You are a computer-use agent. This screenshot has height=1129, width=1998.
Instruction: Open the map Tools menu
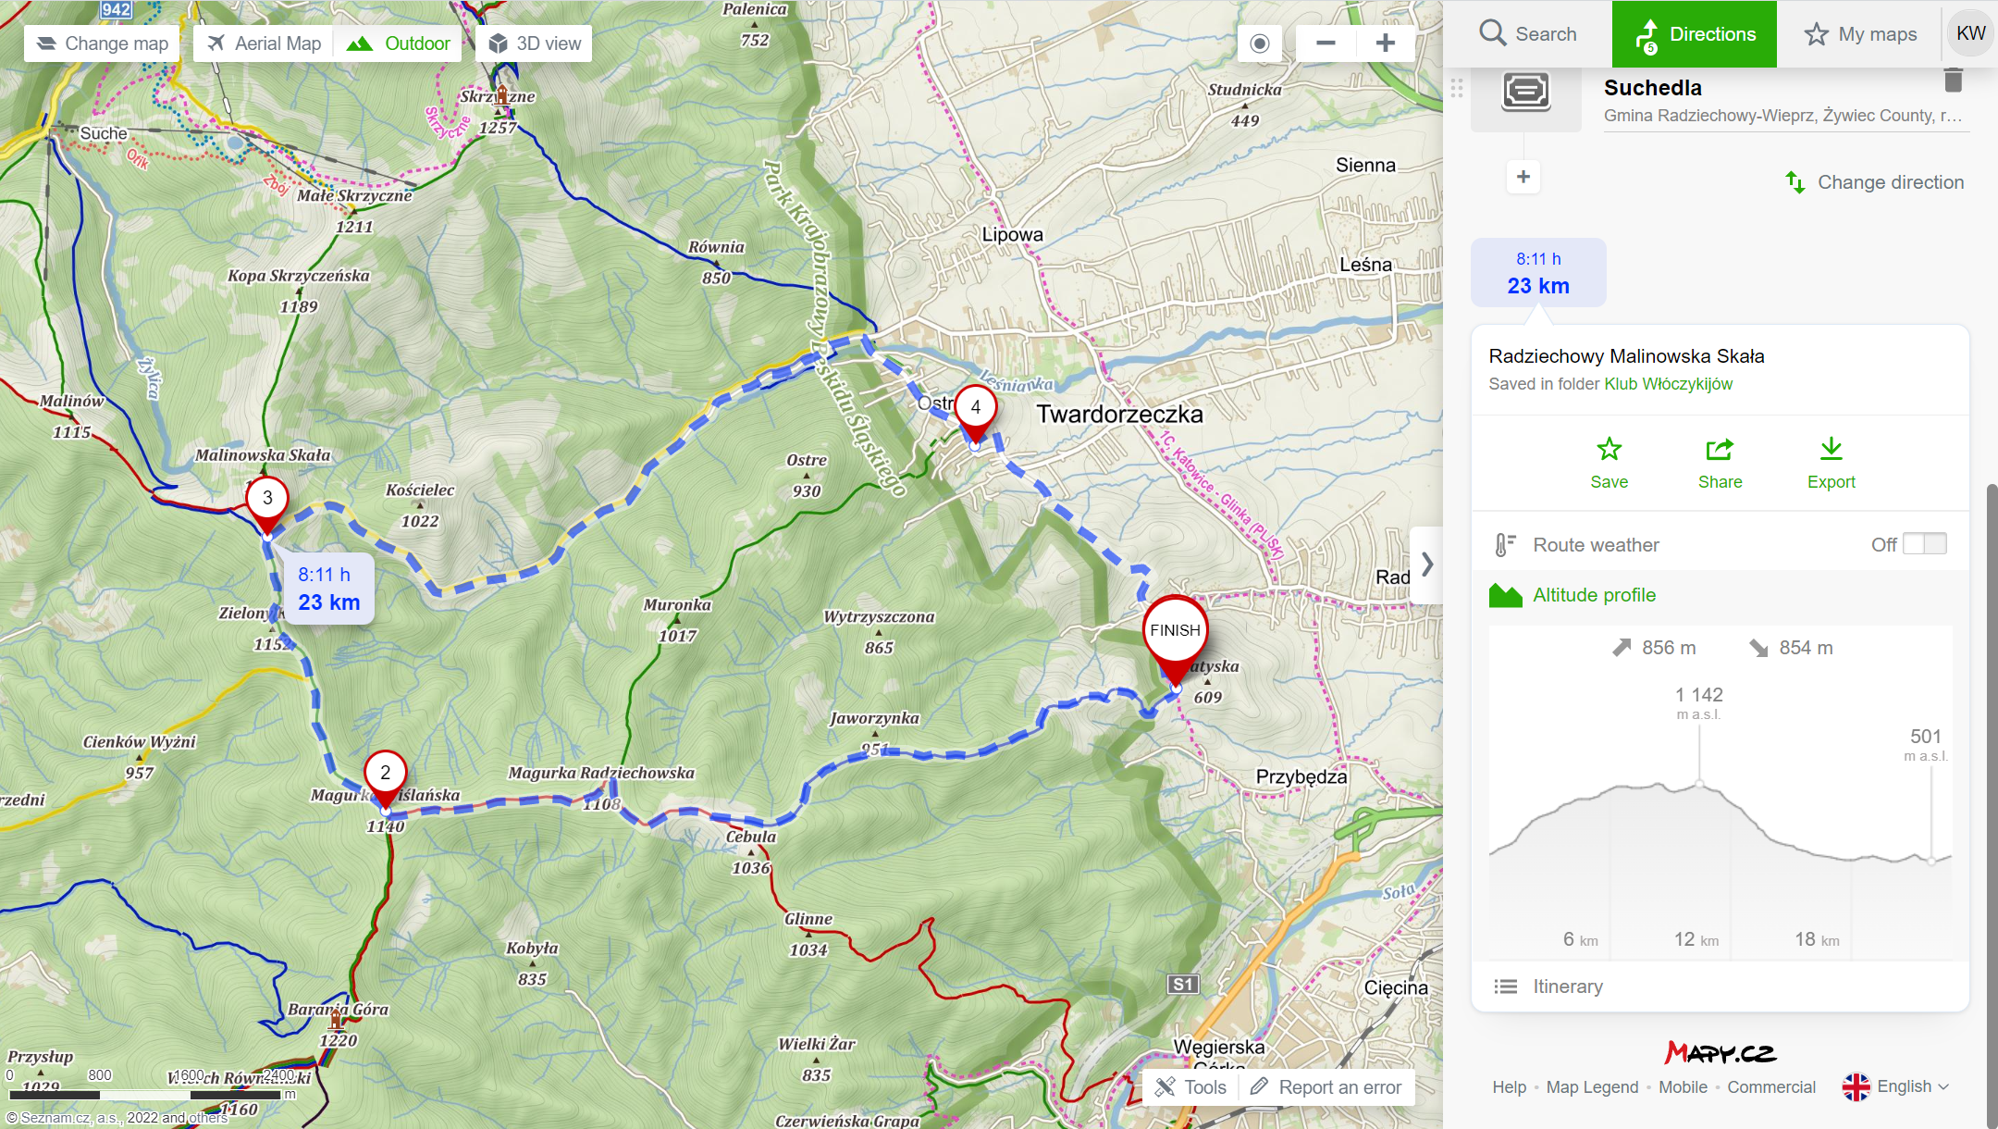pyautogui.click(x=1191, y=1087)
